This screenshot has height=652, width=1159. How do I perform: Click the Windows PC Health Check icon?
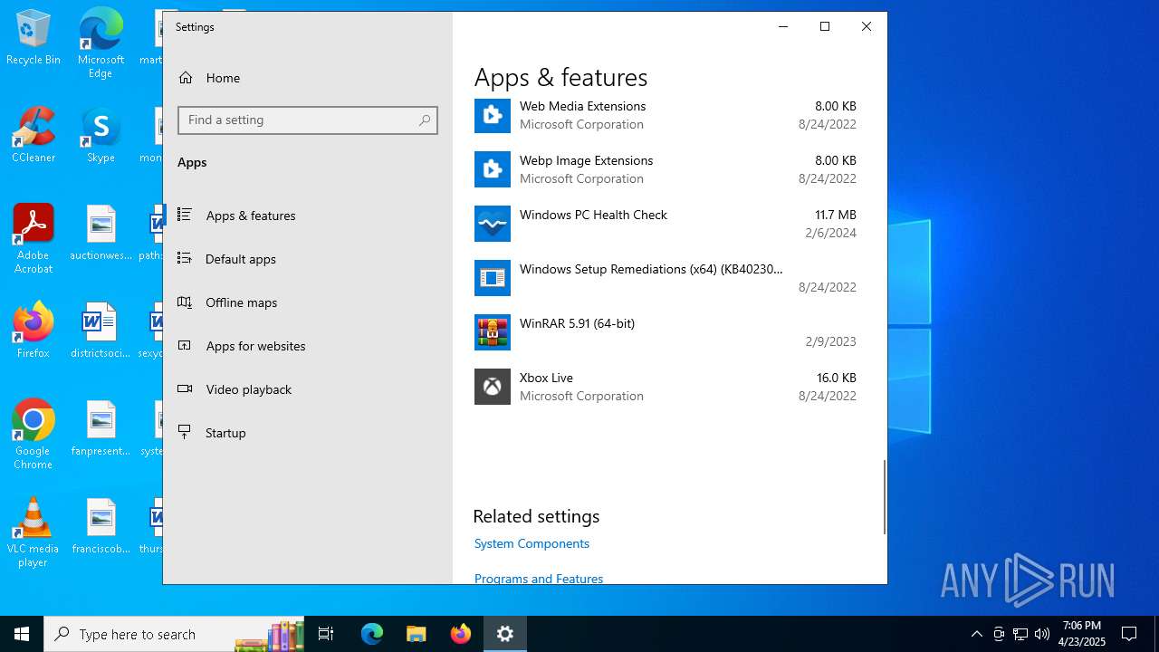(x=493, y=224)
